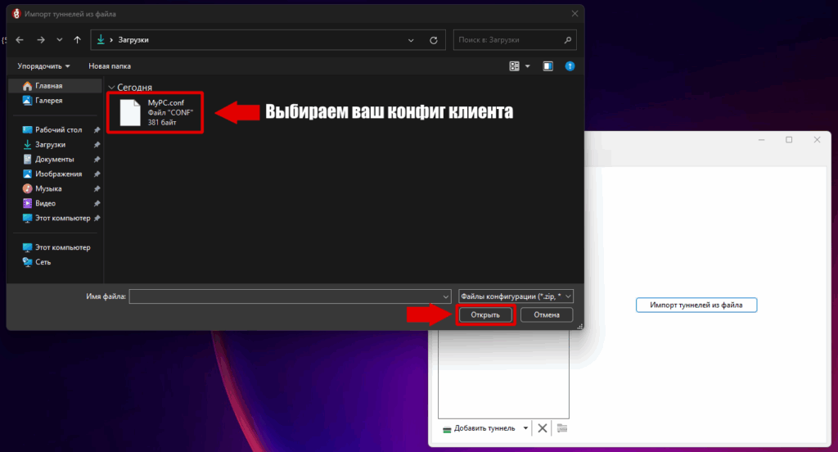Open recent locations dropdown arrow

click(x=59, y=39)
